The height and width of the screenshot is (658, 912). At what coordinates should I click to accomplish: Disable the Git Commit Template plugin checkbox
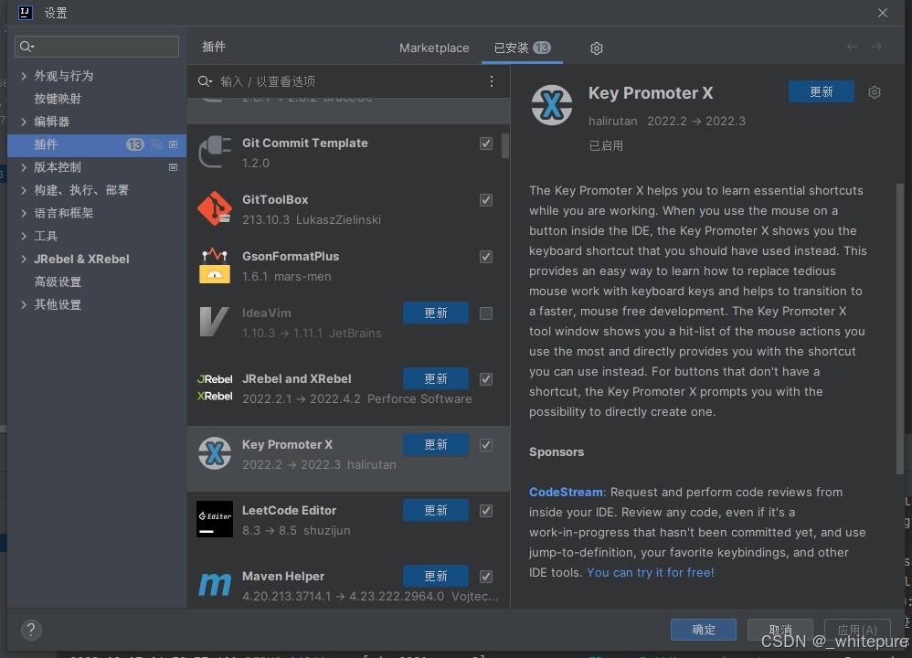point(486,143)
